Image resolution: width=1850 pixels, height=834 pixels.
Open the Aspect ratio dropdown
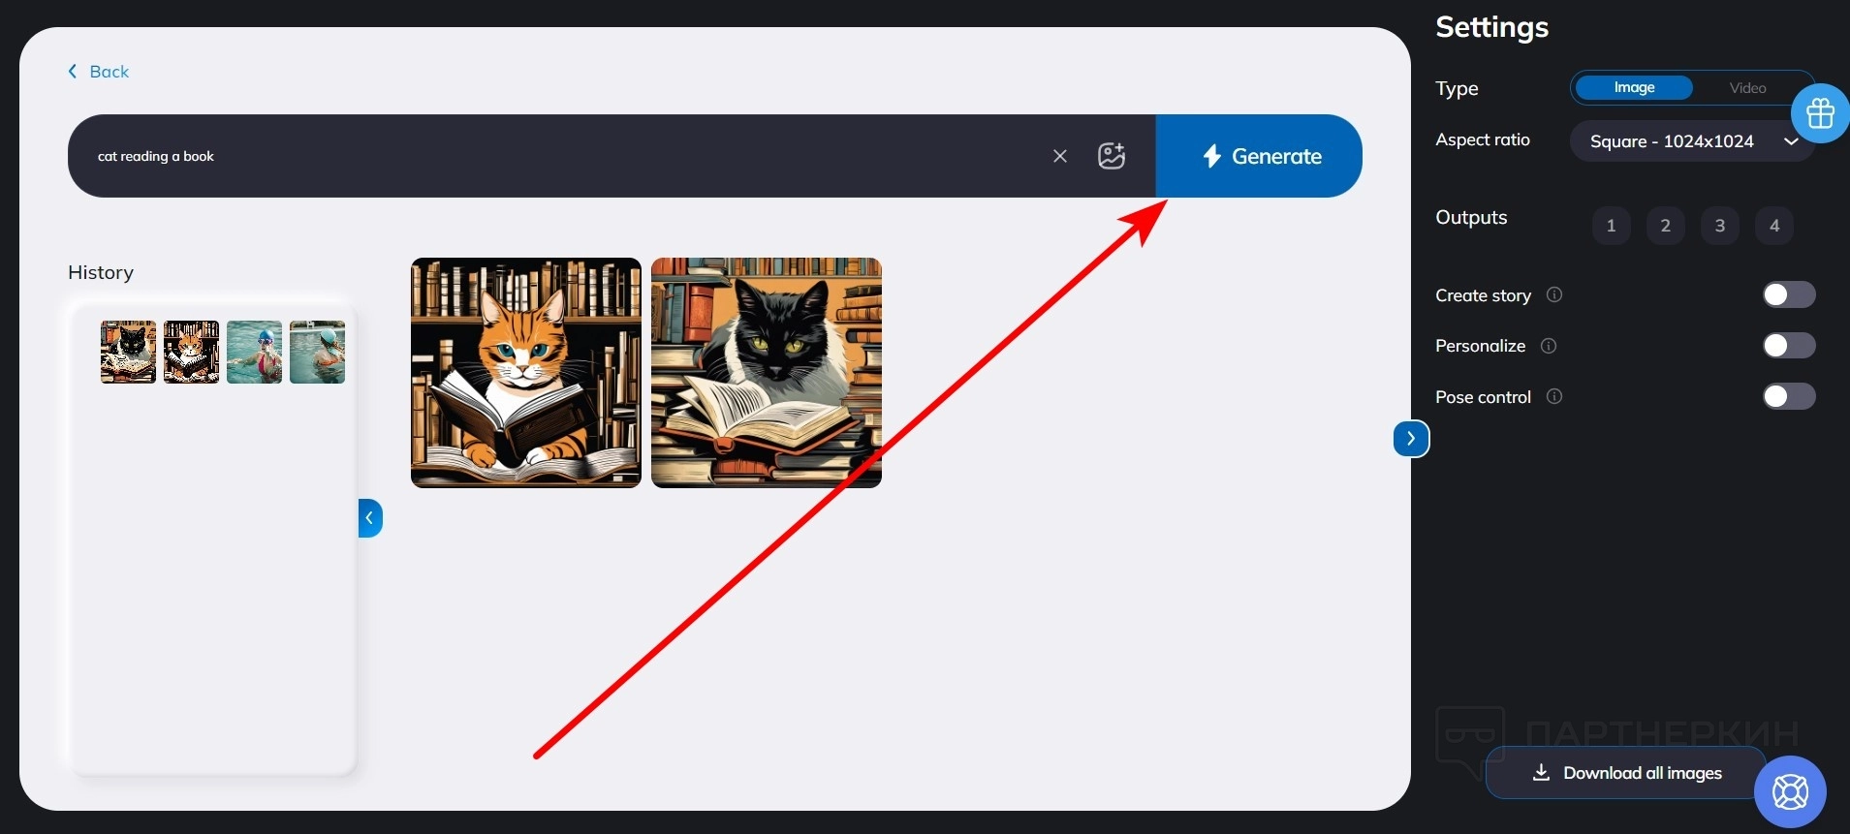click(1692, 141)
